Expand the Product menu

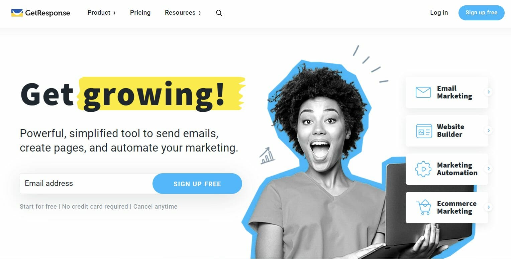click(101, 13)
